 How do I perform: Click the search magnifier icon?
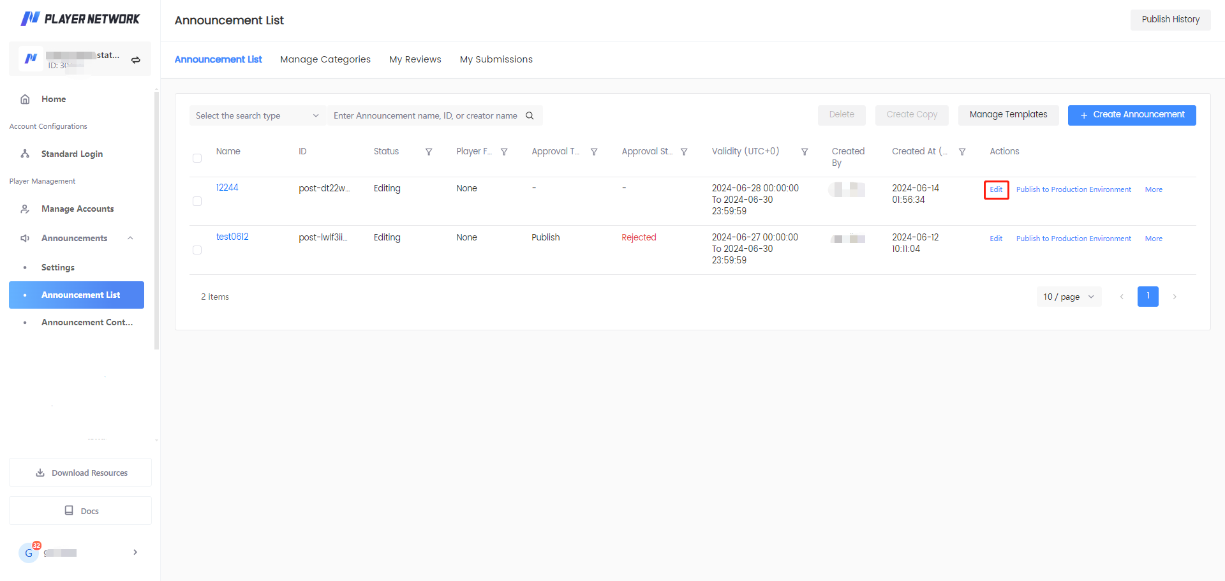530,115
